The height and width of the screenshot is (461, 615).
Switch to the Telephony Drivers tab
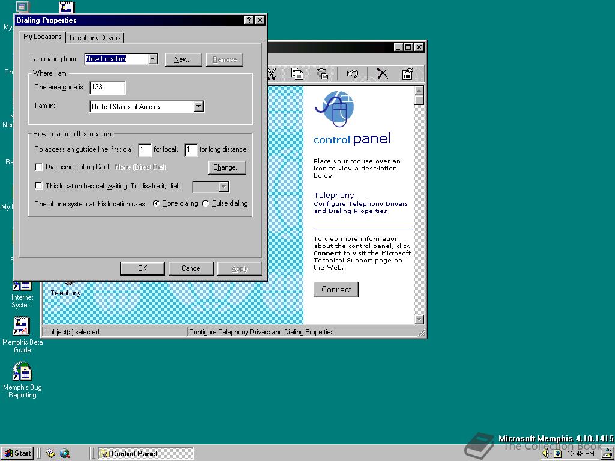coord(94,38)
